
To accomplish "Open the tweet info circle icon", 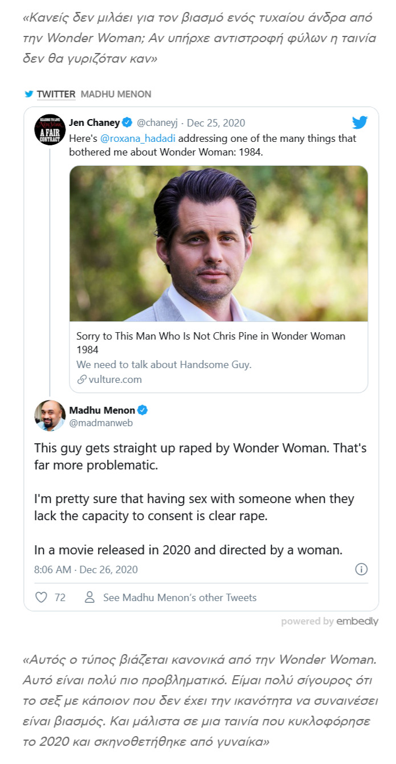I will tap(361, 569).
